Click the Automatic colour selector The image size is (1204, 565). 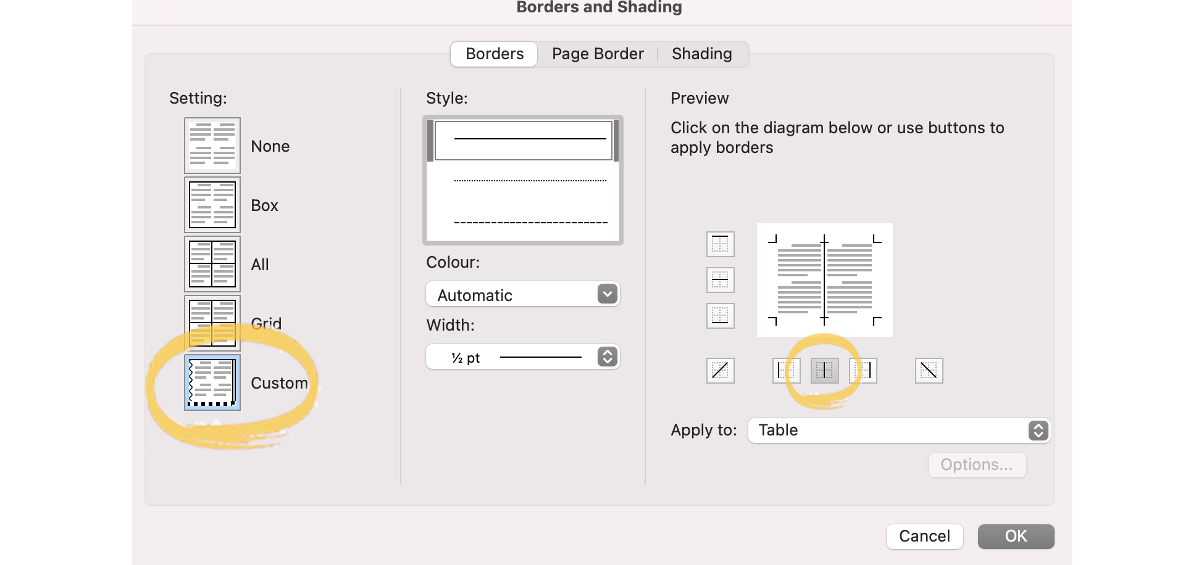[522, 294]
